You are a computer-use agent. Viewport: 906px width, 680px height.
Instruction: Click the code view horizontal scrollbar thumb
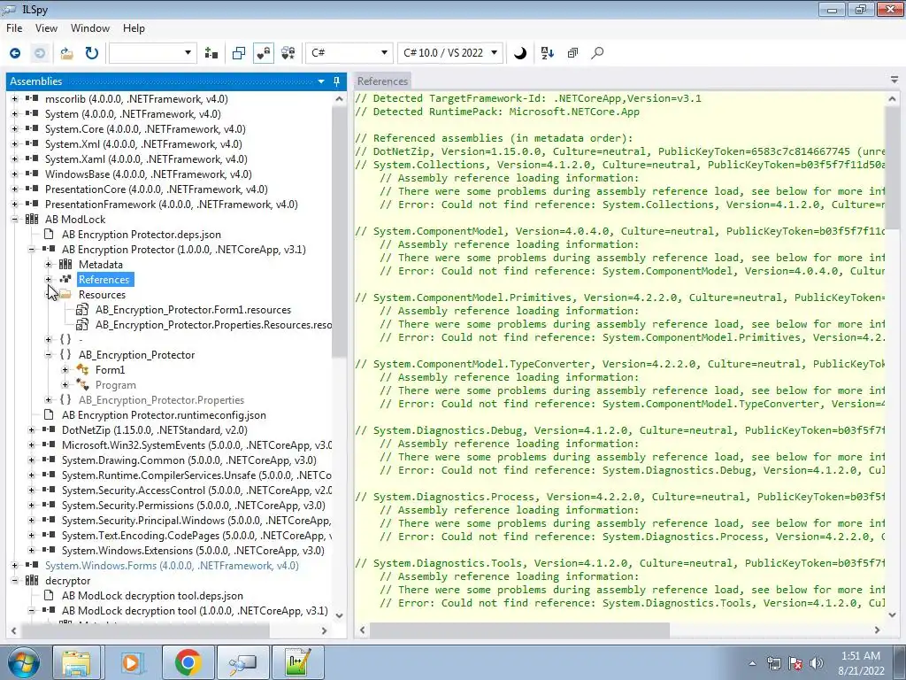(x=519, y=630)
